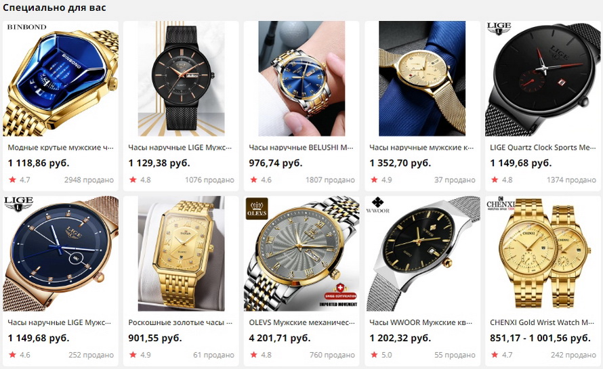This screenshot has width=603, height=369.
Task: Click the CHENXI gold couple watches image
Action: (543, 253)
